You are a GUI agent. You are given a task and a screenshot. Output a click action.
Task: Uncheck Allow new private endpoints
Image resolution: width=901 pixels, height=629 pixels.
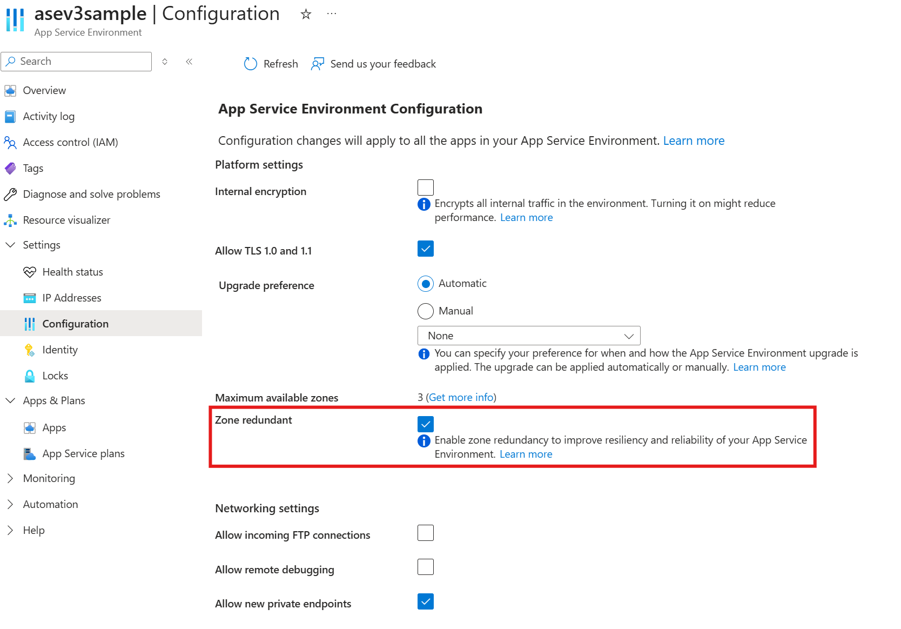[x=425, y=601]
